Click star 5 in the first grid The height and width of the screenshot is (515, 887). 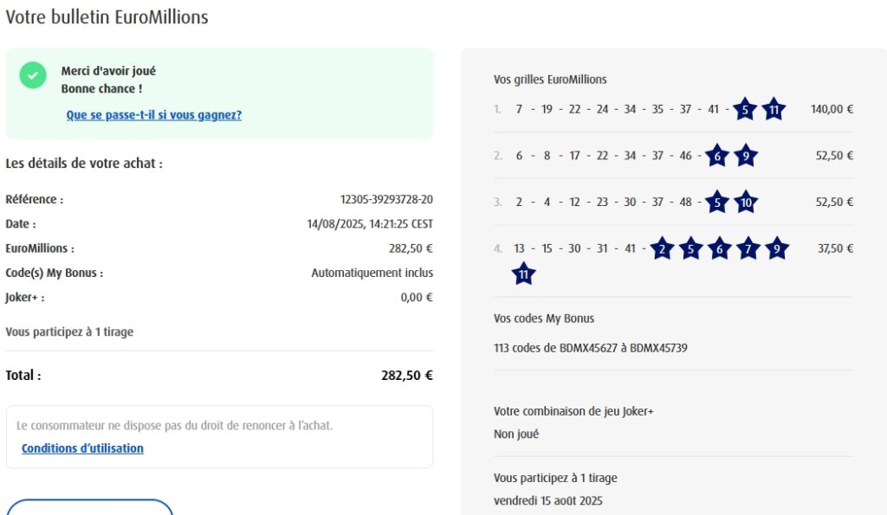click(x=744, y=110)
